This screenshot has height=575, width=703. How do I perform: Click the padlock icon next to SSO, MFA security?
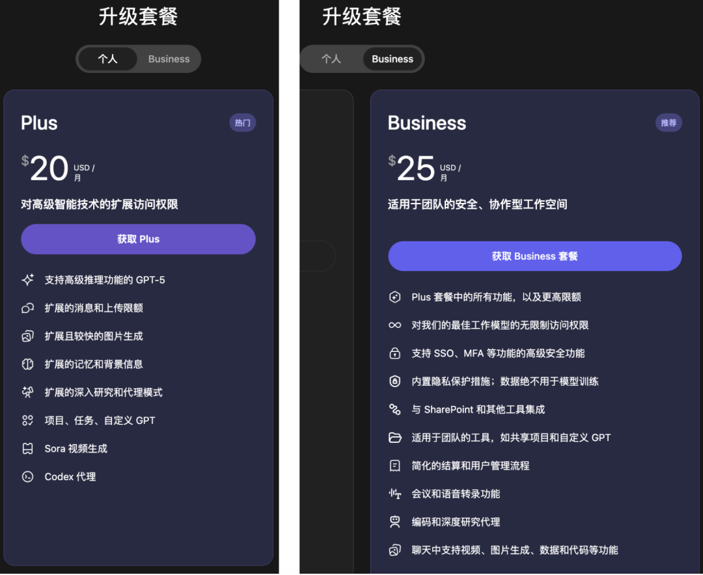pos(395,354)
